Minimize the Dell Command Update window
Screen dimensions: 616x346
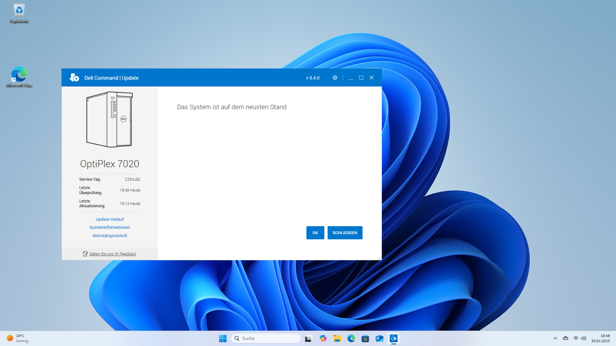pos(351,78)
